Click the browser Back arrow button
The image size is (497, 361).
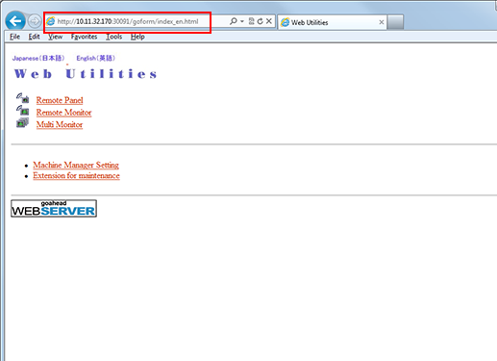coord(15,21)
